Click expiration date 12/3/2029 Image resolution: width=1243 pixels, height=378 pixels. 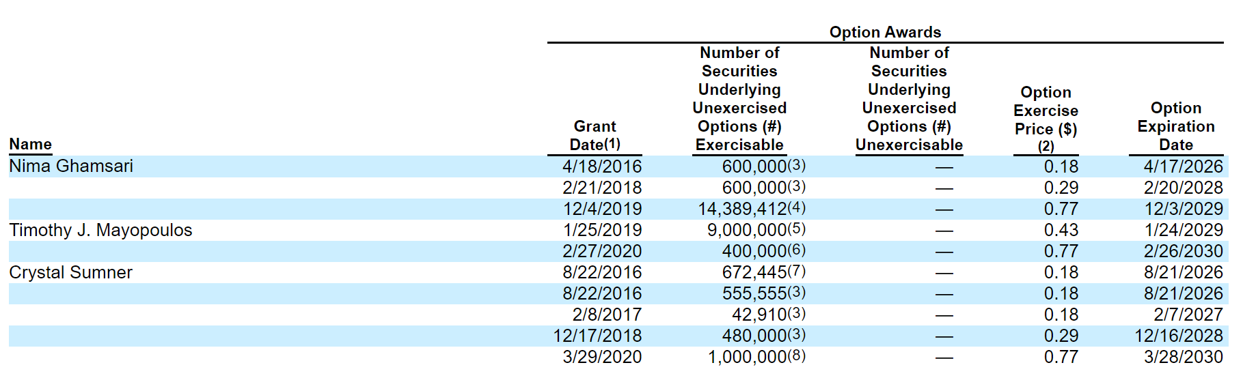pyautogui.click(x=1184, y=209)
